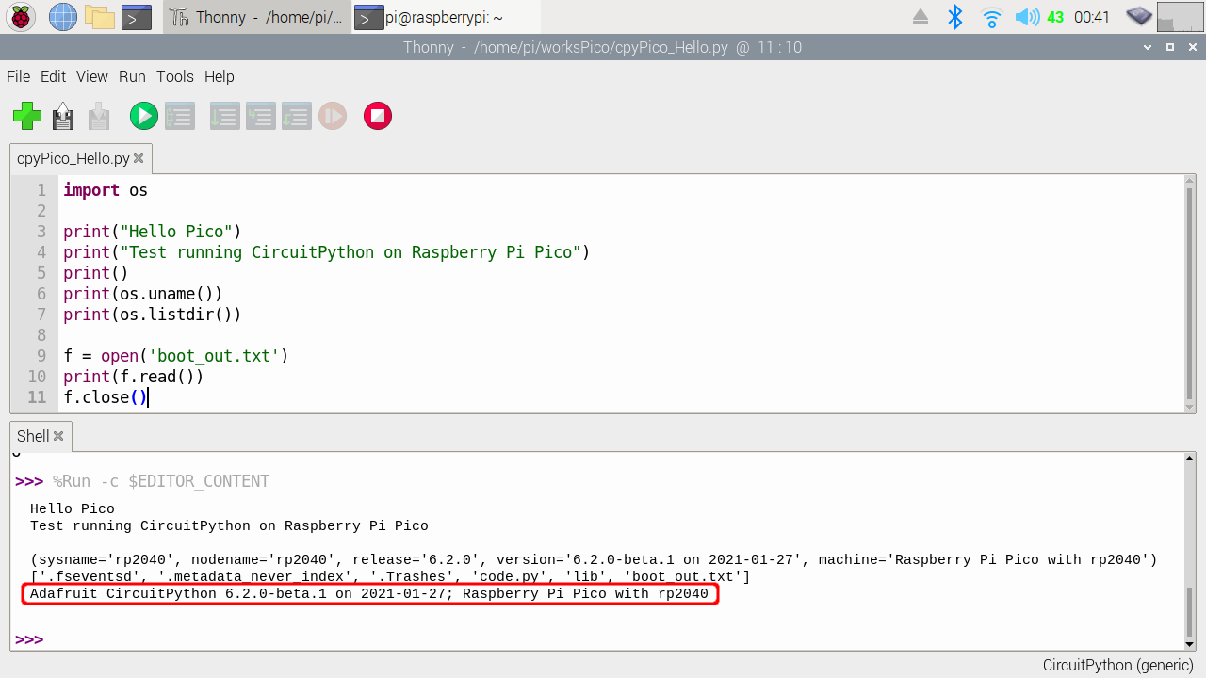
Task: Open the Bluetooth tray menu
Action: [955, 17]
